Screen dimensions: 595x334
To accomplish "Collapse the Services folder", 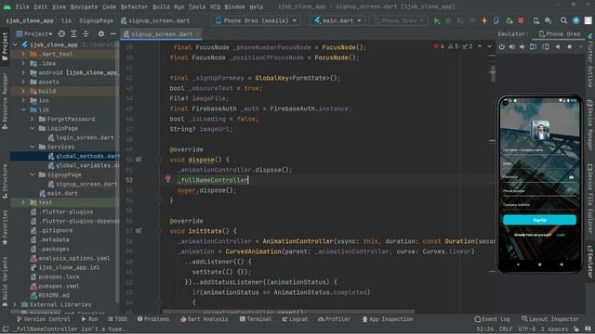I will click(x=33, y=147).
